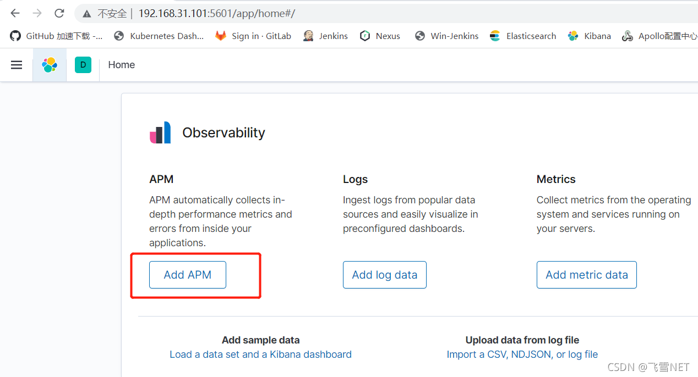
Task: Click the Elastic logo in the top bar
Action: (49, 64)
